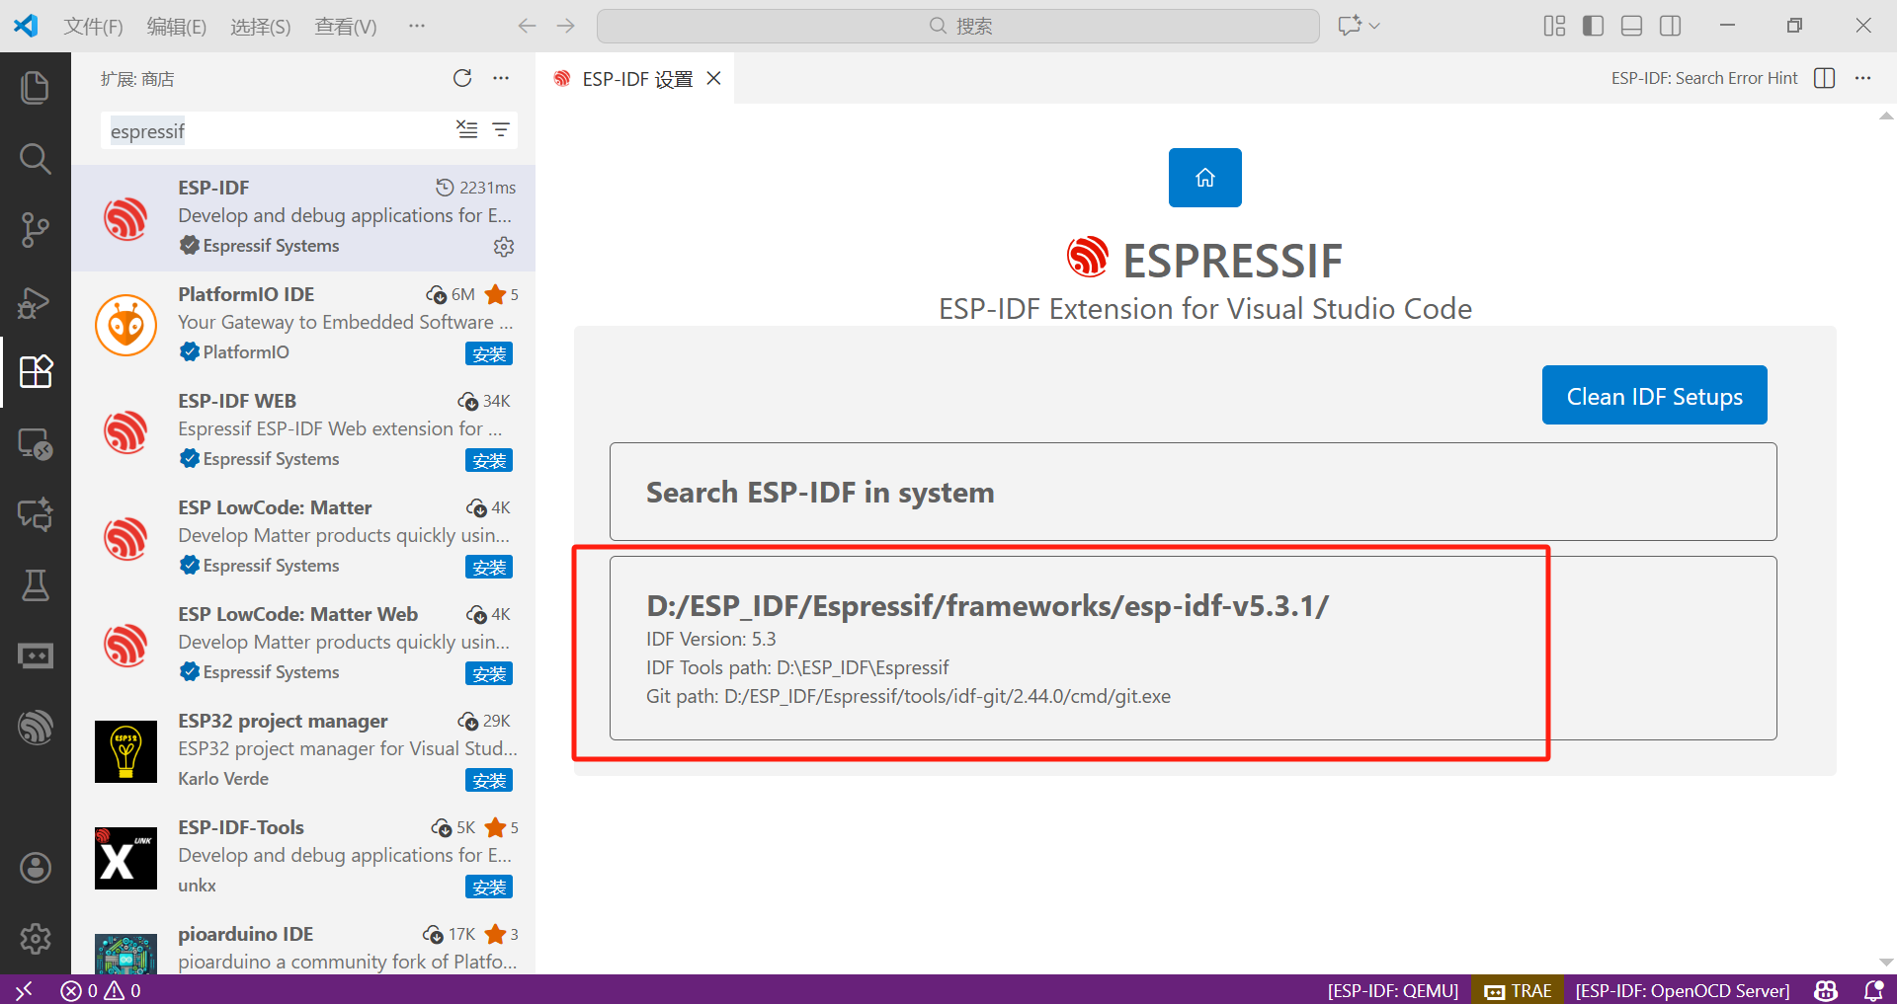Viewport: 1897px width, 1004px height.
Task: Toggle the bottom panel visibility
Action: click(x=1632, y=26)
